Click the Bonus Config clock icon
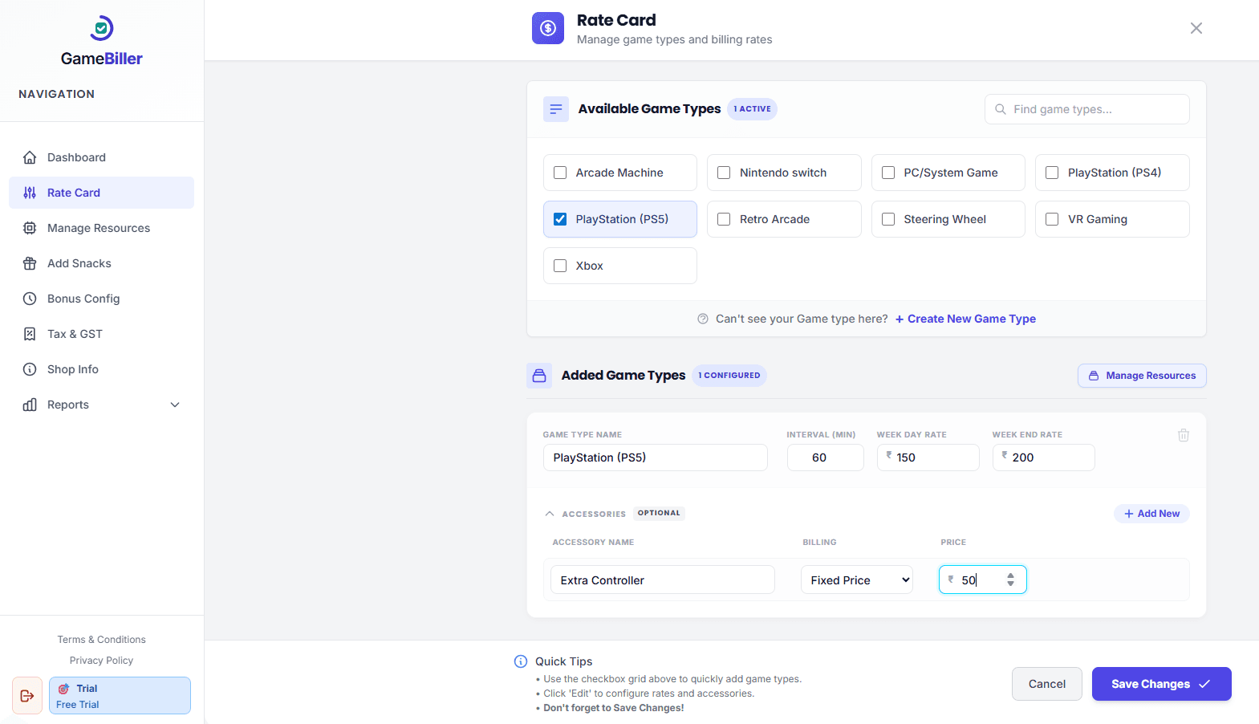1259x724 pixels. click(x=30, y=299)
